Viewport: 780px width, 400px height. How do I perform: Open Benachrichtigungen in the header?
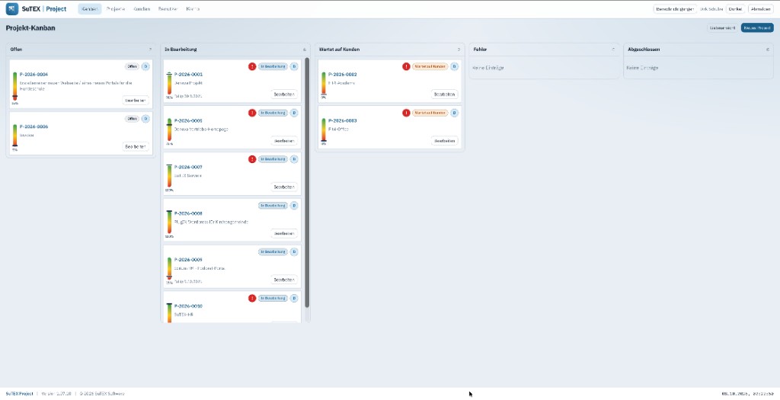click(x=675, y=9)
